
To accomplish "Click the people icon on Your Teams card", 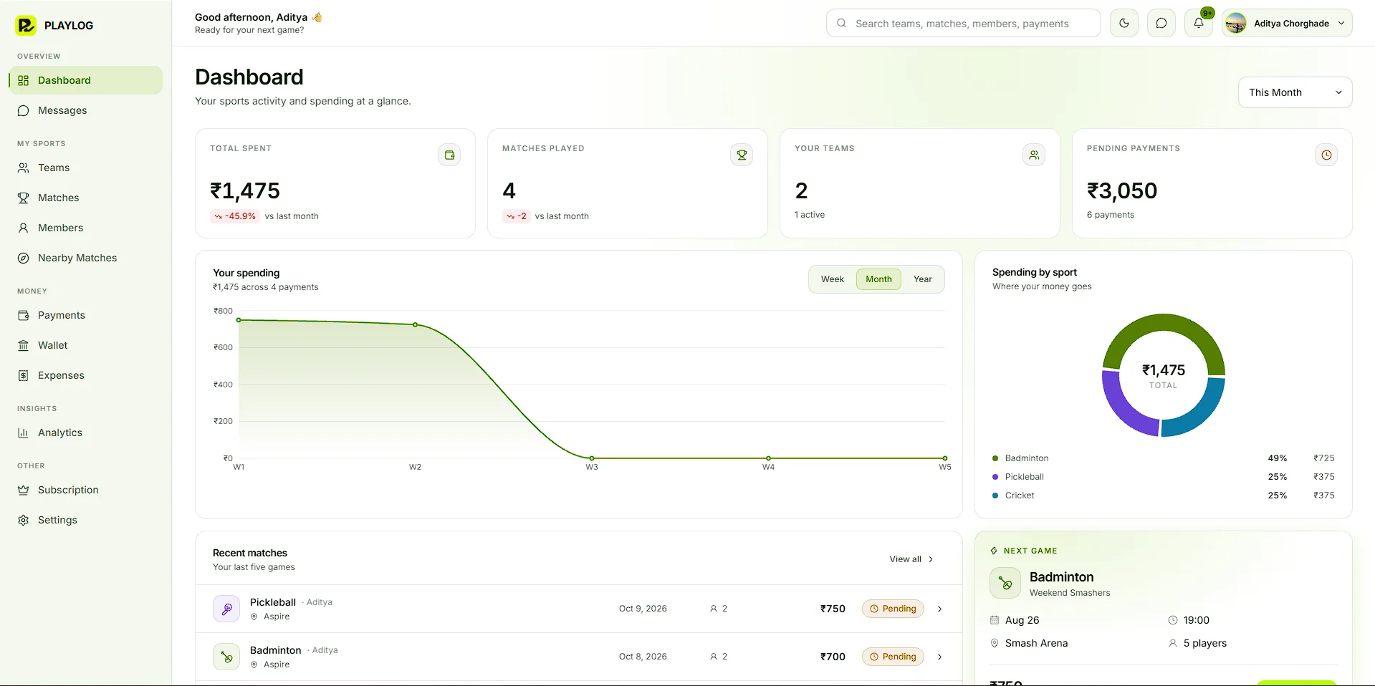I will [1034, 155].
